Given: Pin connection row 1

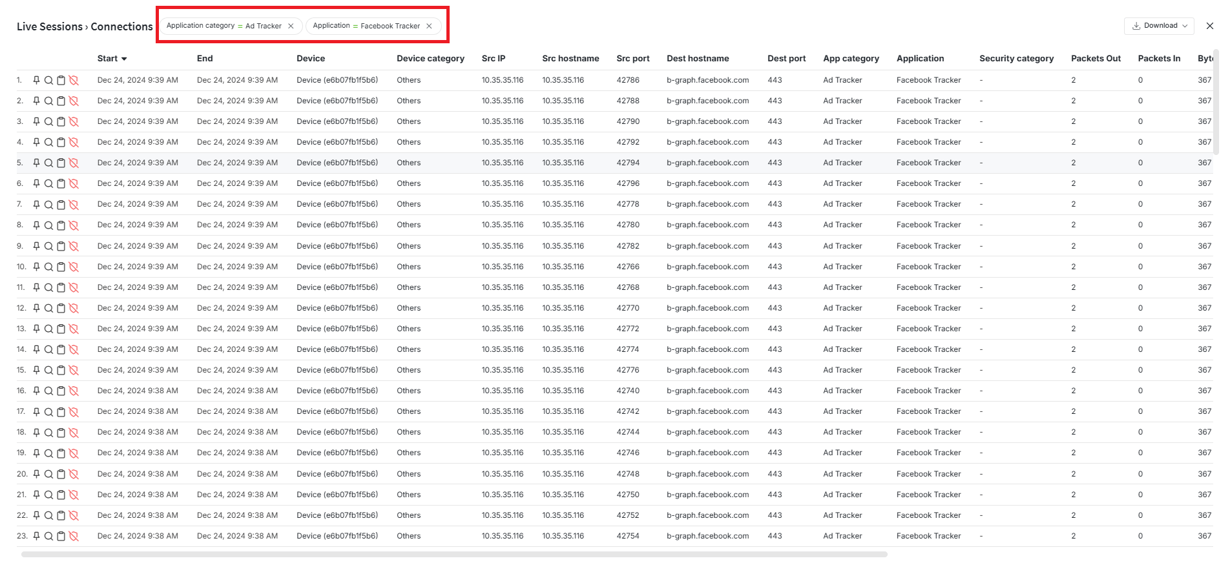Looking at the screenshot, I should coord(36,80).
